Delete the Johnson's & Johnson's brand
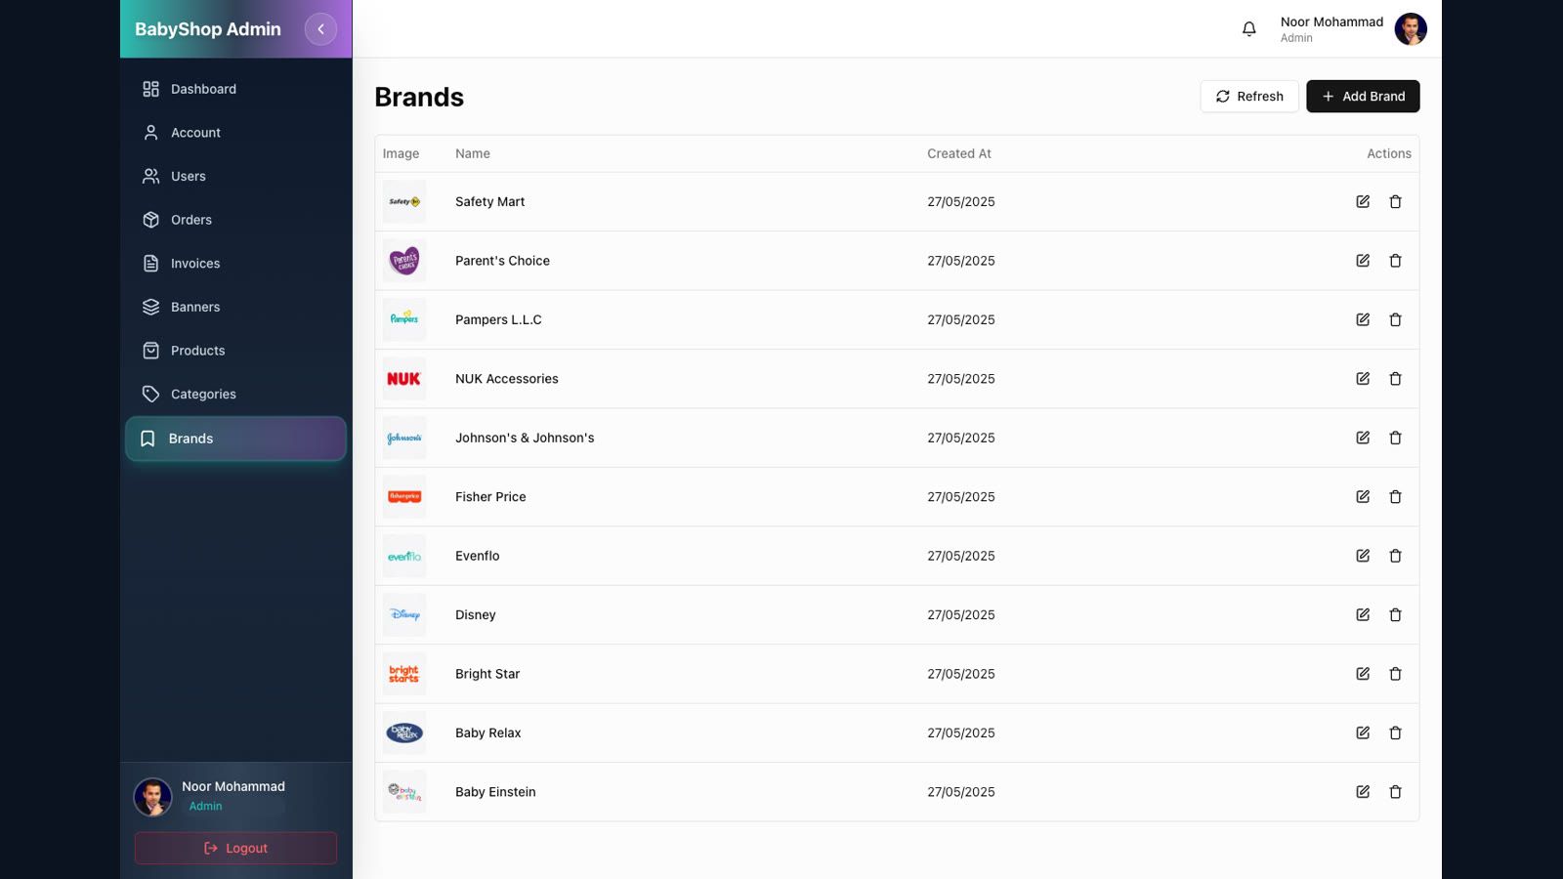Viewport: 1563px width, 879px height. tap(1395, 438)
